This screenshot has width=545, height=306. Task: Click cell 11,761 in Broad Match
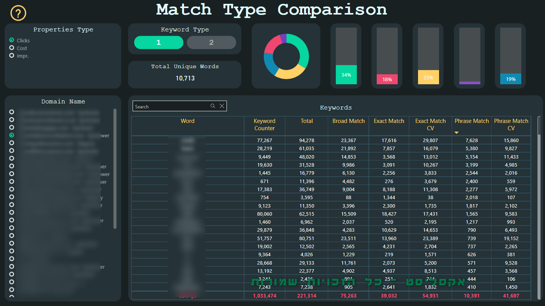348,263
